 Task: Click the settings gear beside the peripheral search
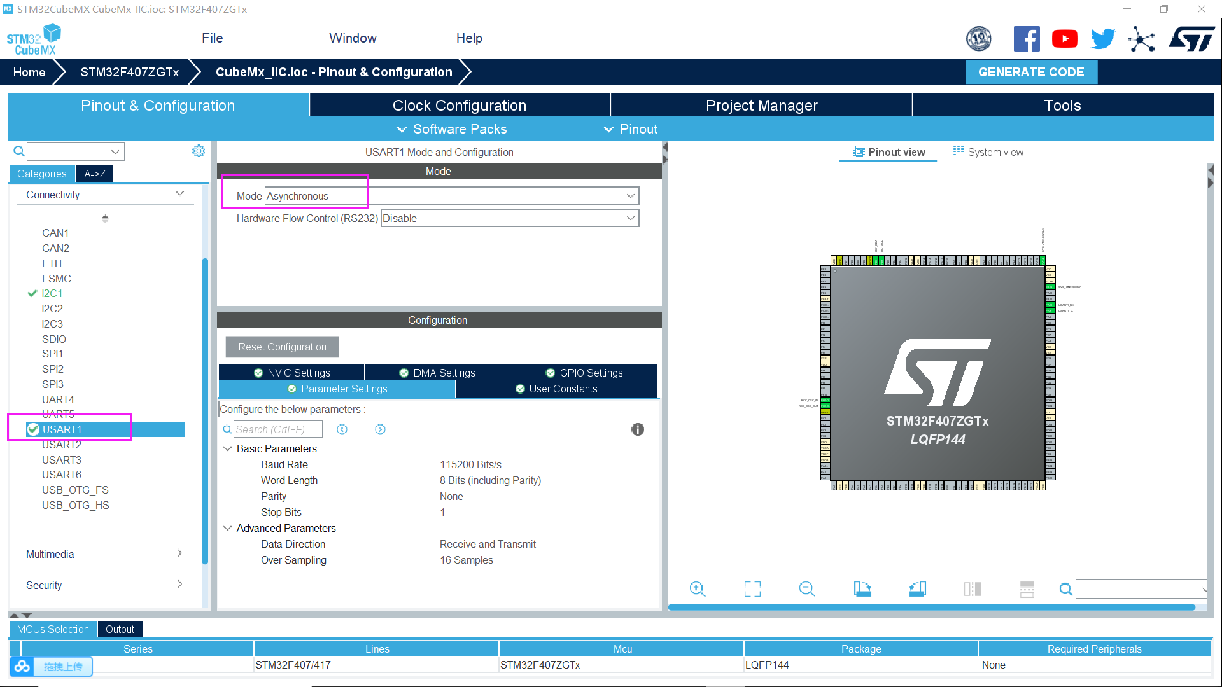(199, 151)
